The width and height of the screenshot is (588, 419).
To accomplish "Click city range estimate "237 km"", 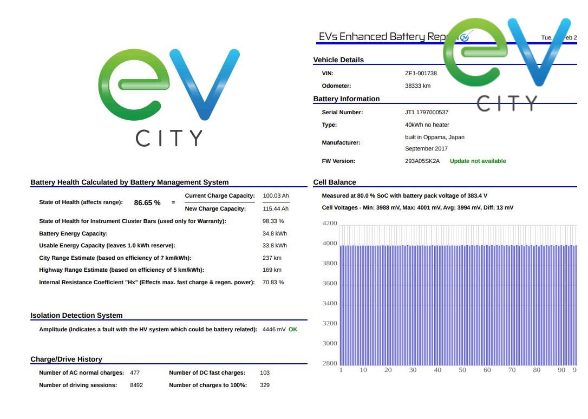I will coord(272,258).
